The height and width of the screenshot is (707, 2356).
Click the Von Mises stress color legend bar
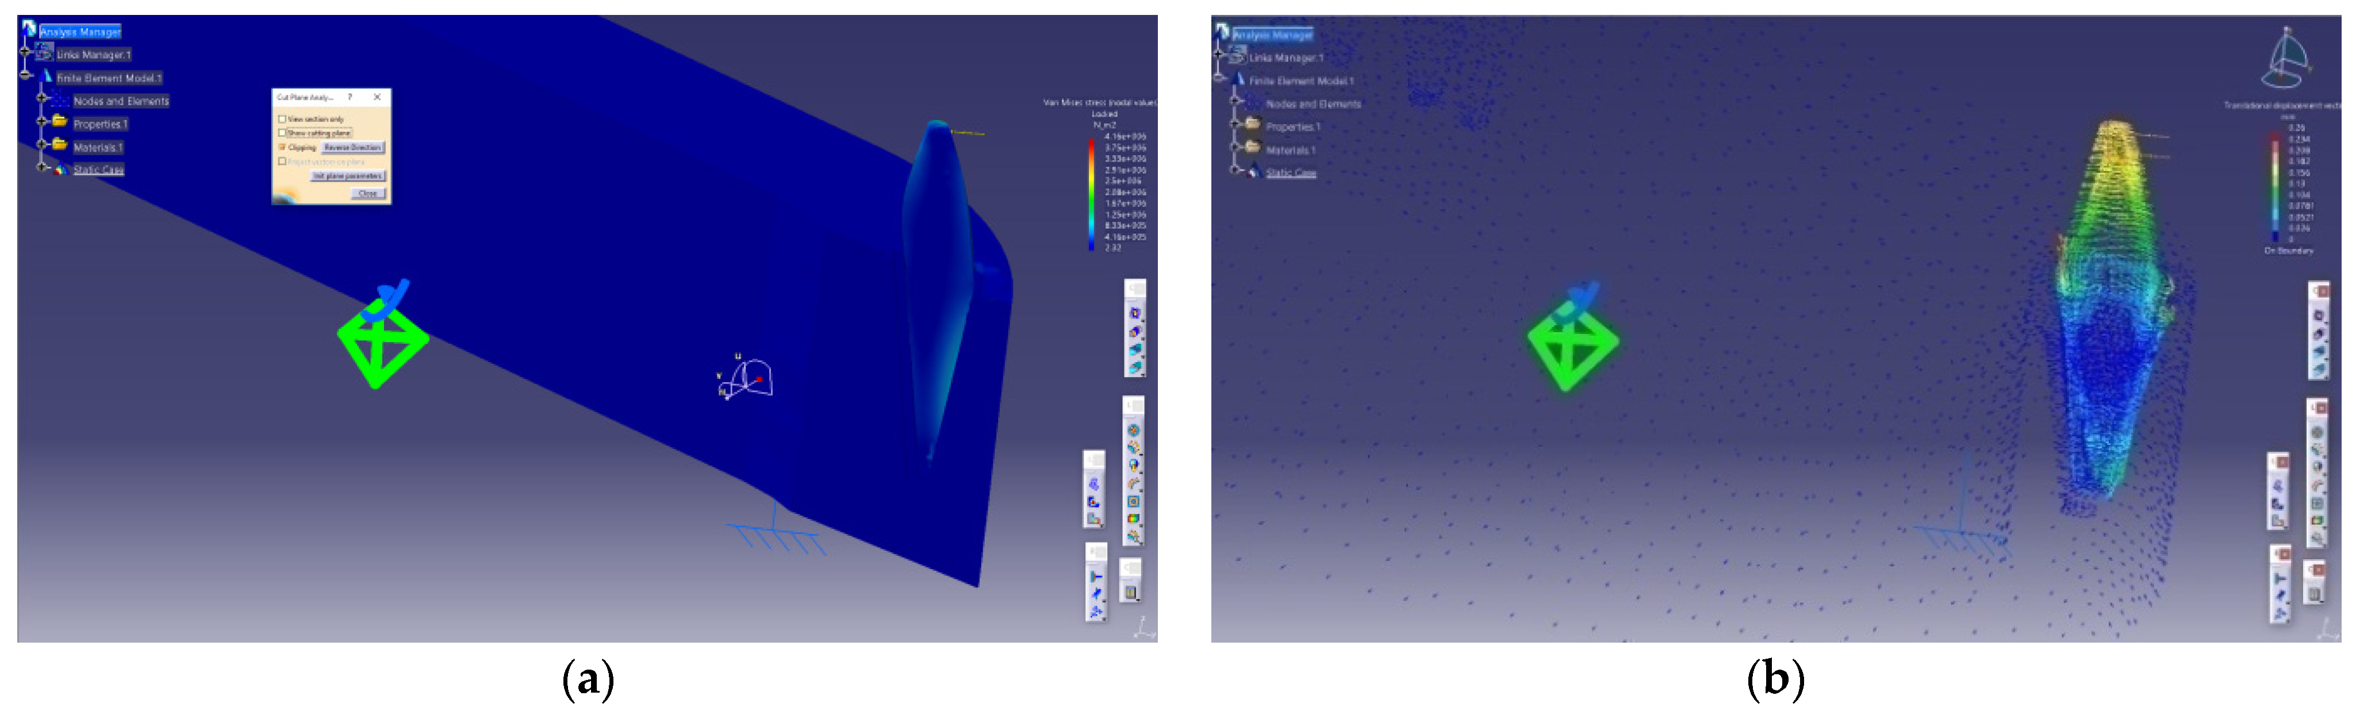(1091, 194)
